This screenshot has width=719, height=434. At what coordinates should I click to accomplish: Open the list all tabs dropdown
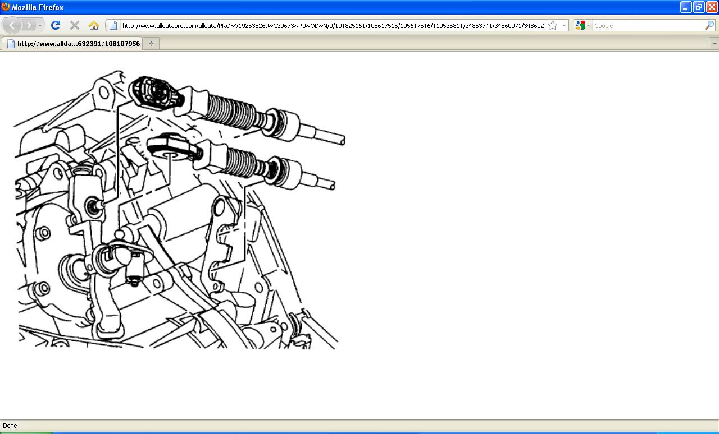(715, 44)
